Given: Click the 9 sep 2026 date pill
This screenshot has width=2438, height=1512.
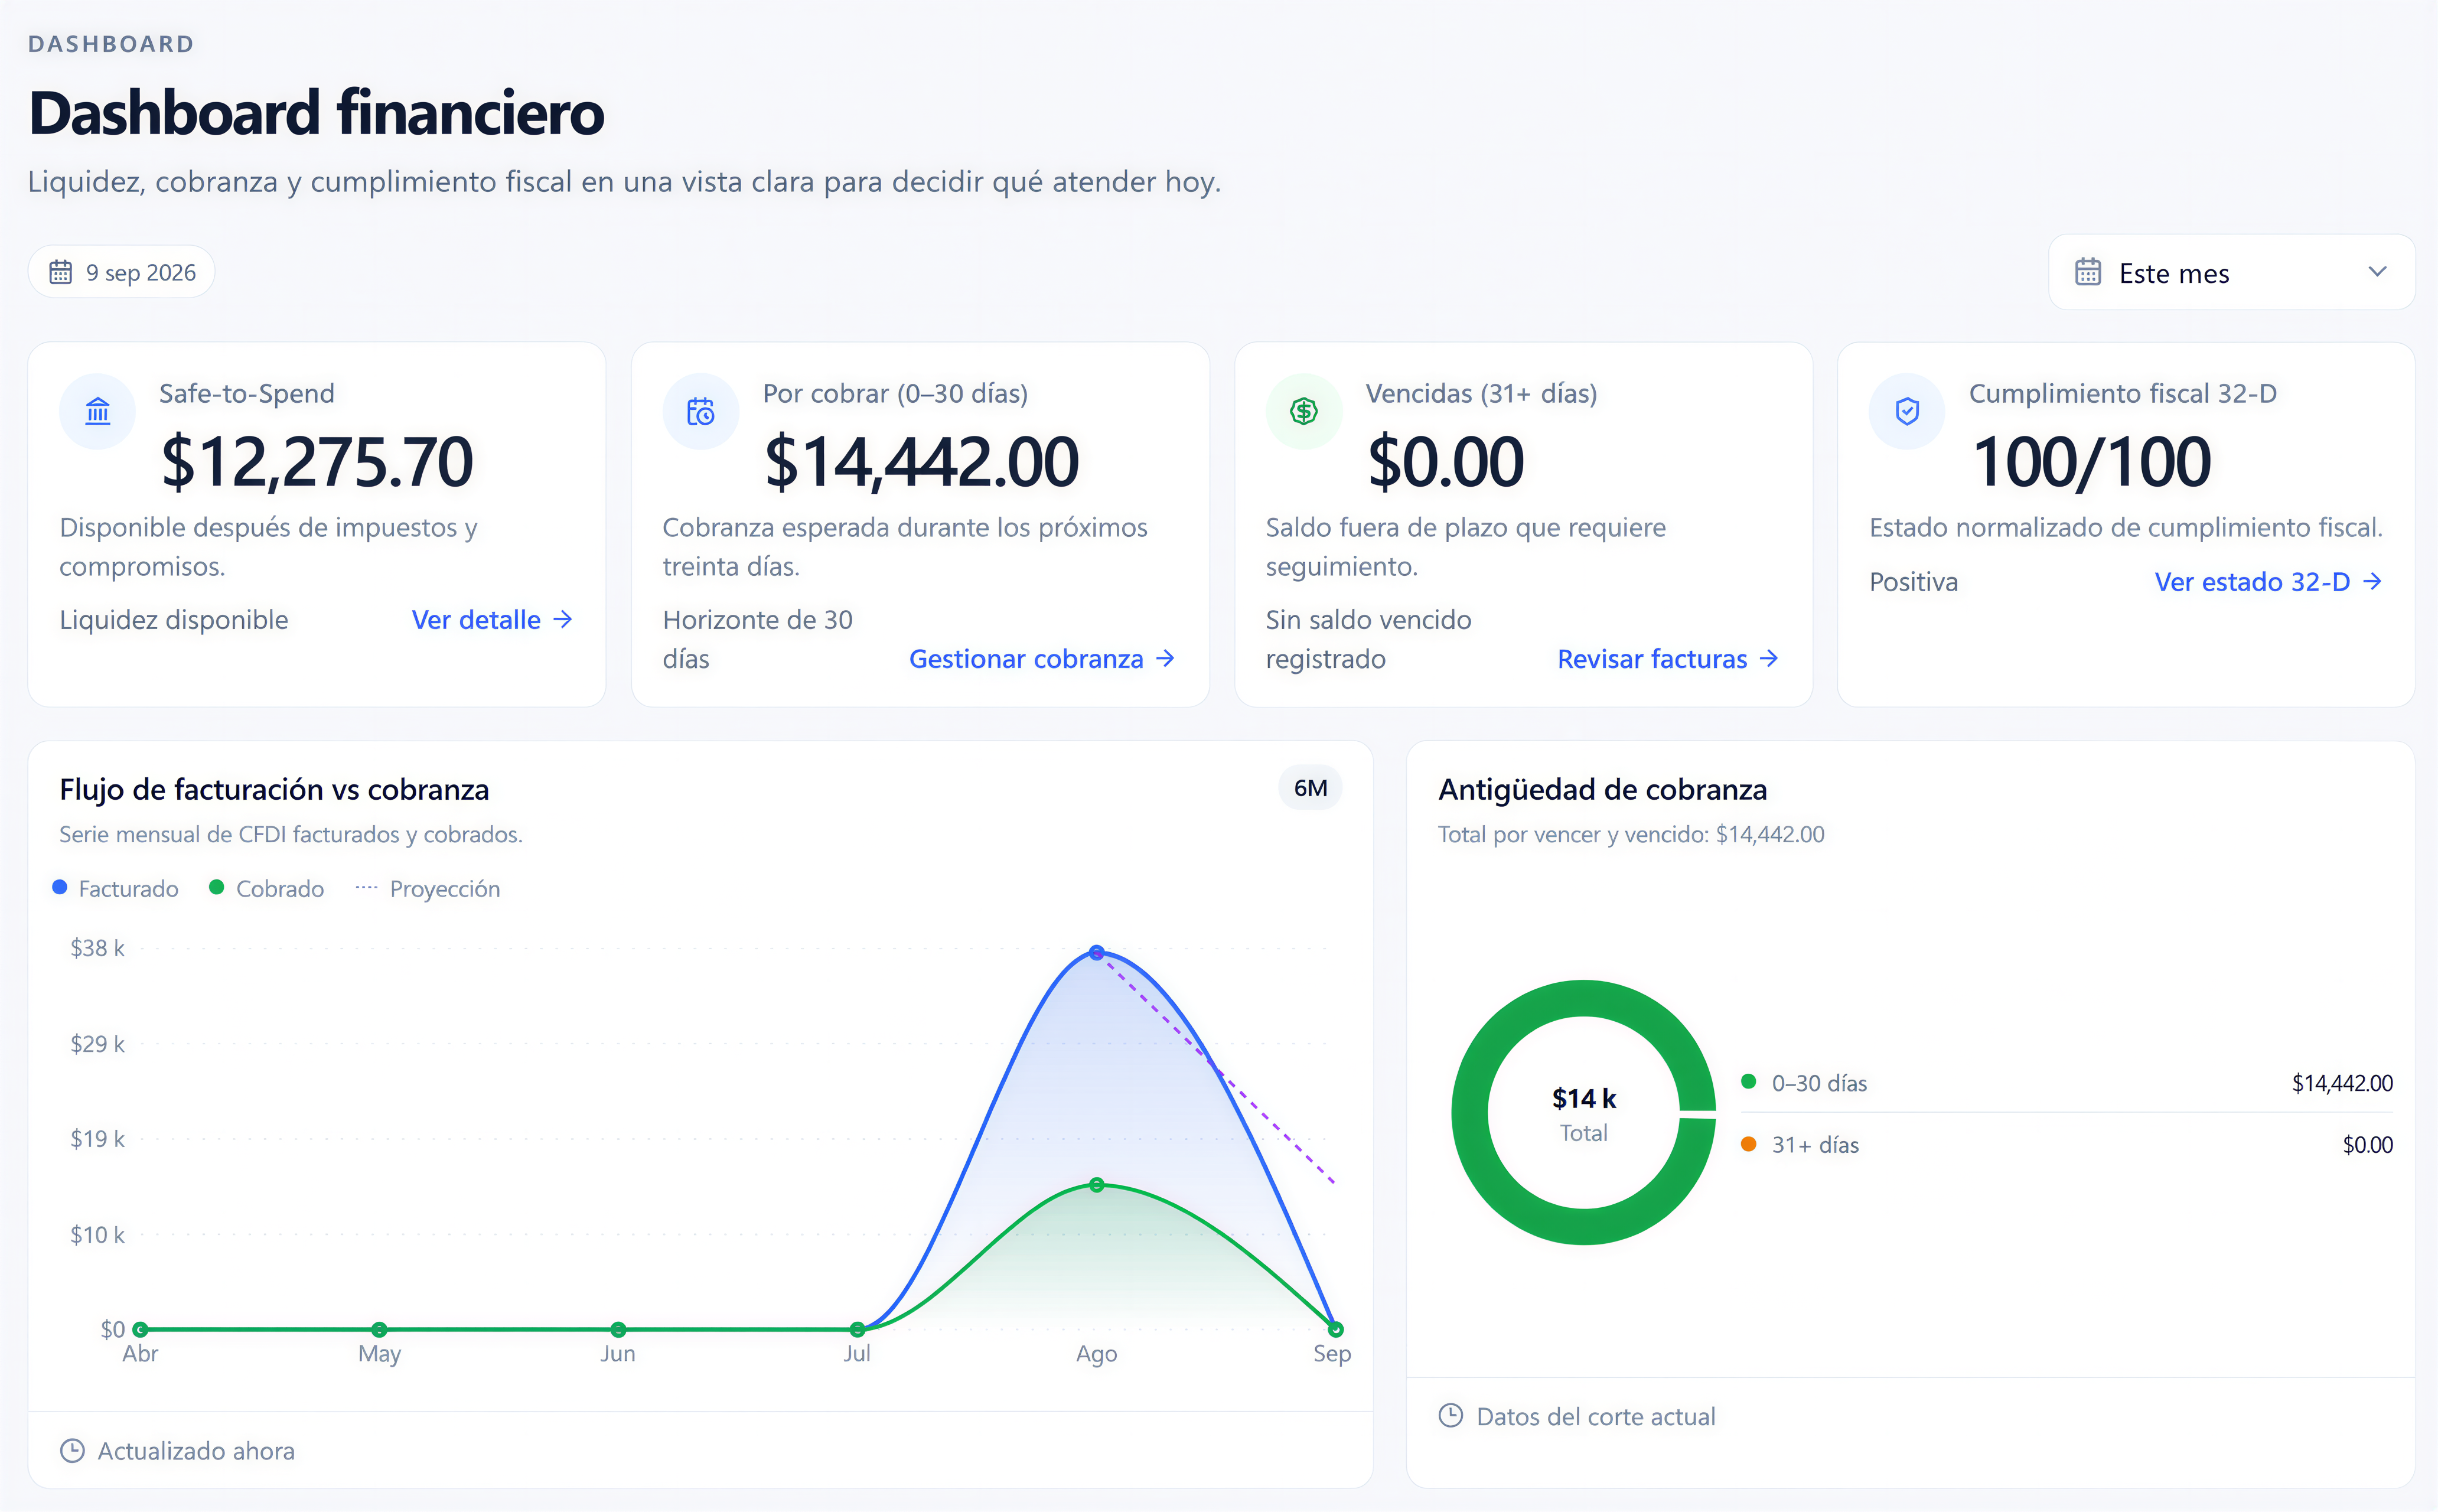Looking at the screenshot, I should [121, 272].
